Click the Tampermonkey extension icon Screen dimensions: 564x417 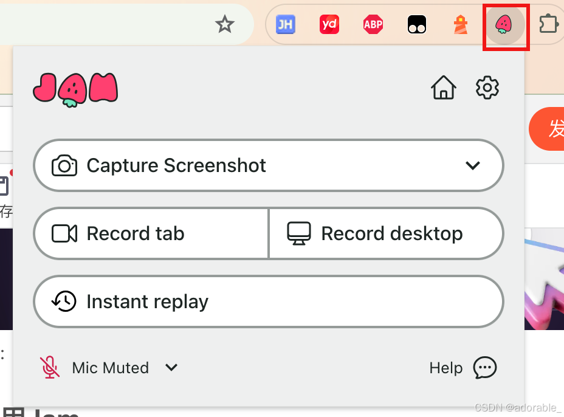417,24
